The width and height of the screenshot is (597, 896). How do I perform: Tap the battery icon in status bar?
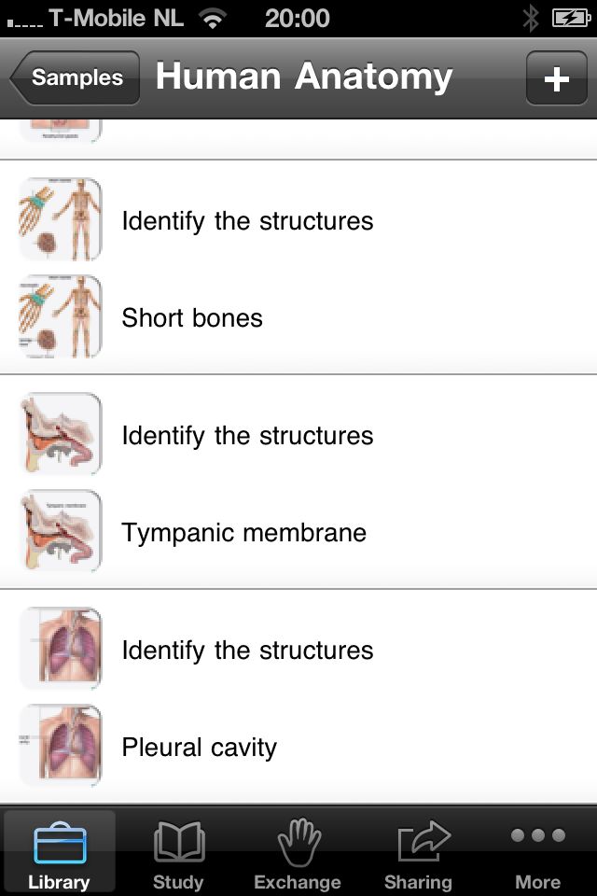569,18
